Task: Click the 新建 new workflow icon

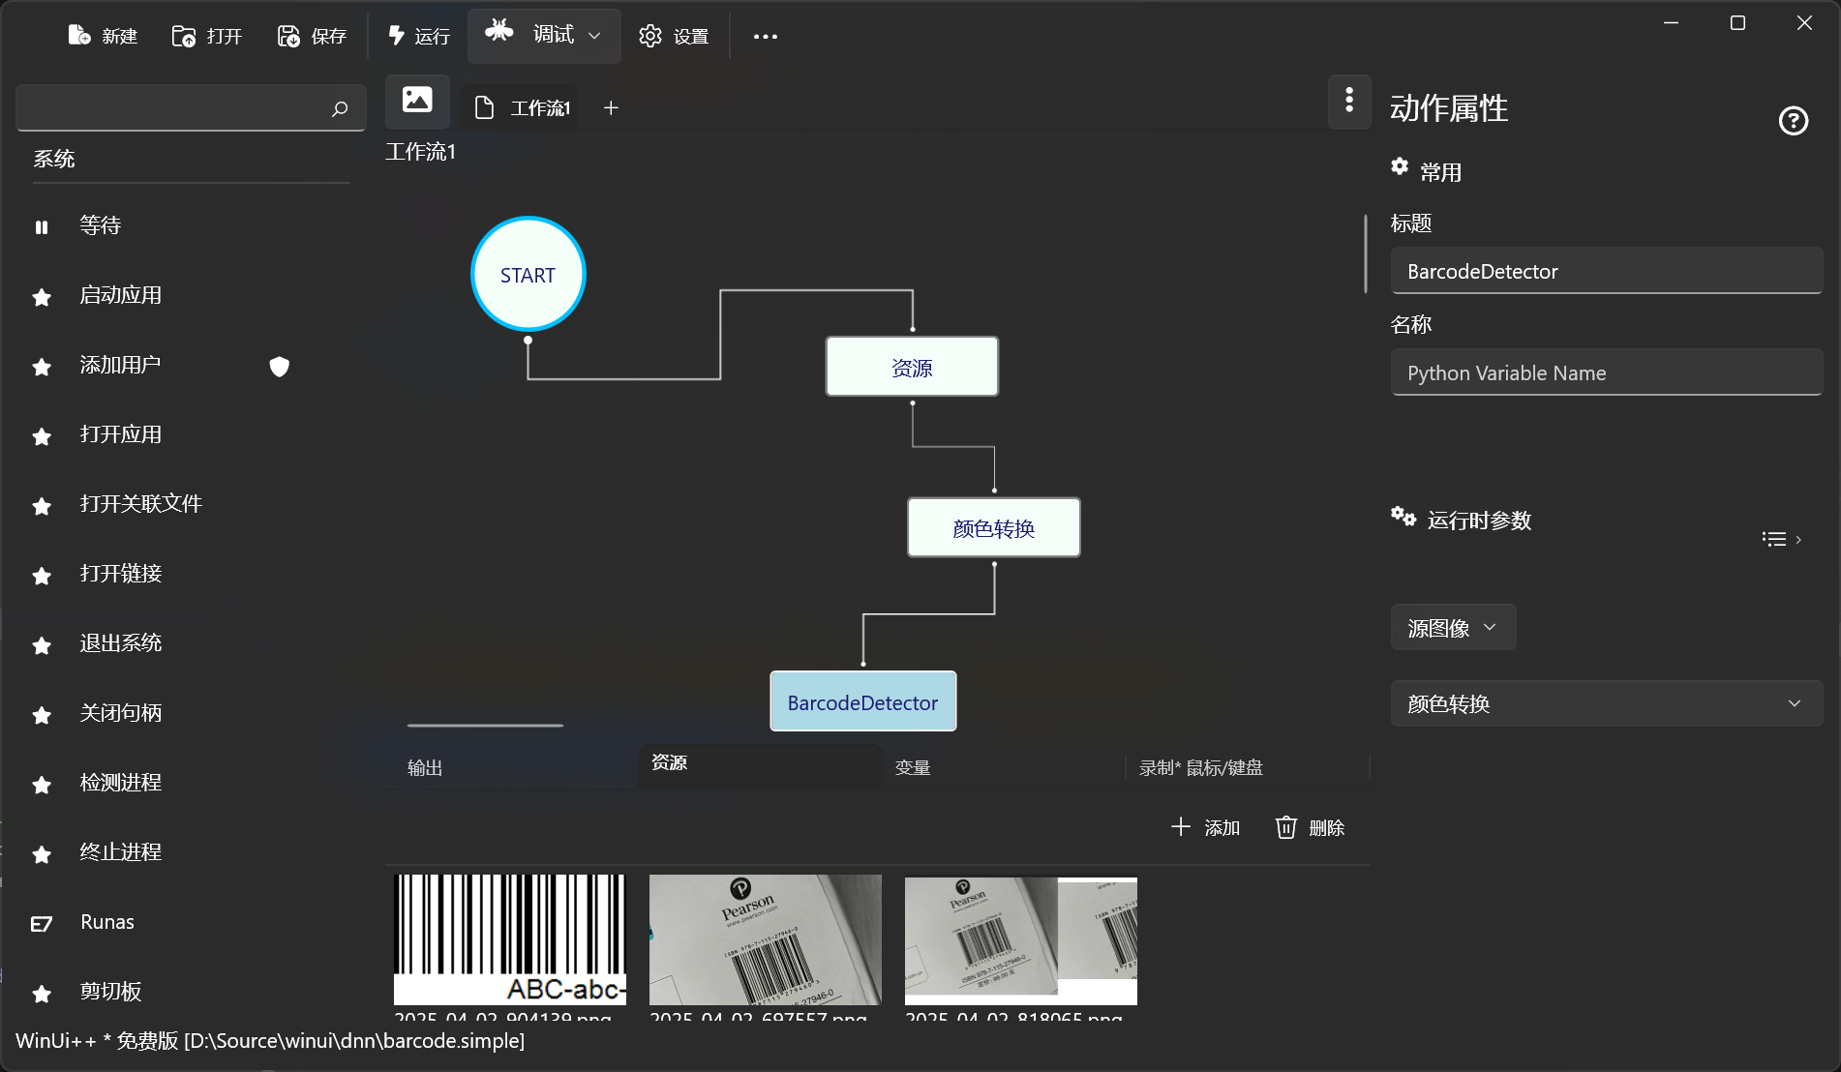Action: 76,35
